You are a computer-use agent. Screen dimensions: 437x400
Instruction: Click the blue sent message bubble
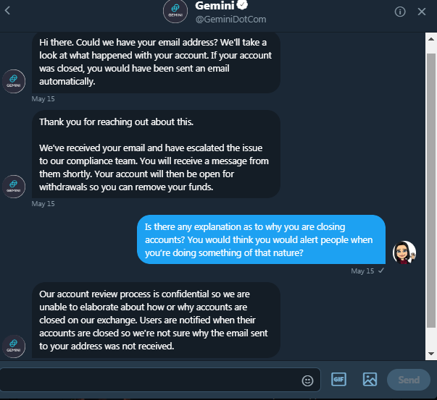coord(261,239)
